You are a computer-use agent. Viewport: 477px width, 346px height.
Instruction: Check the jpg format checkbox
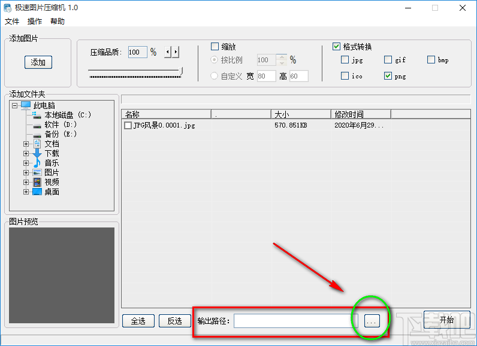coord(345,60)
